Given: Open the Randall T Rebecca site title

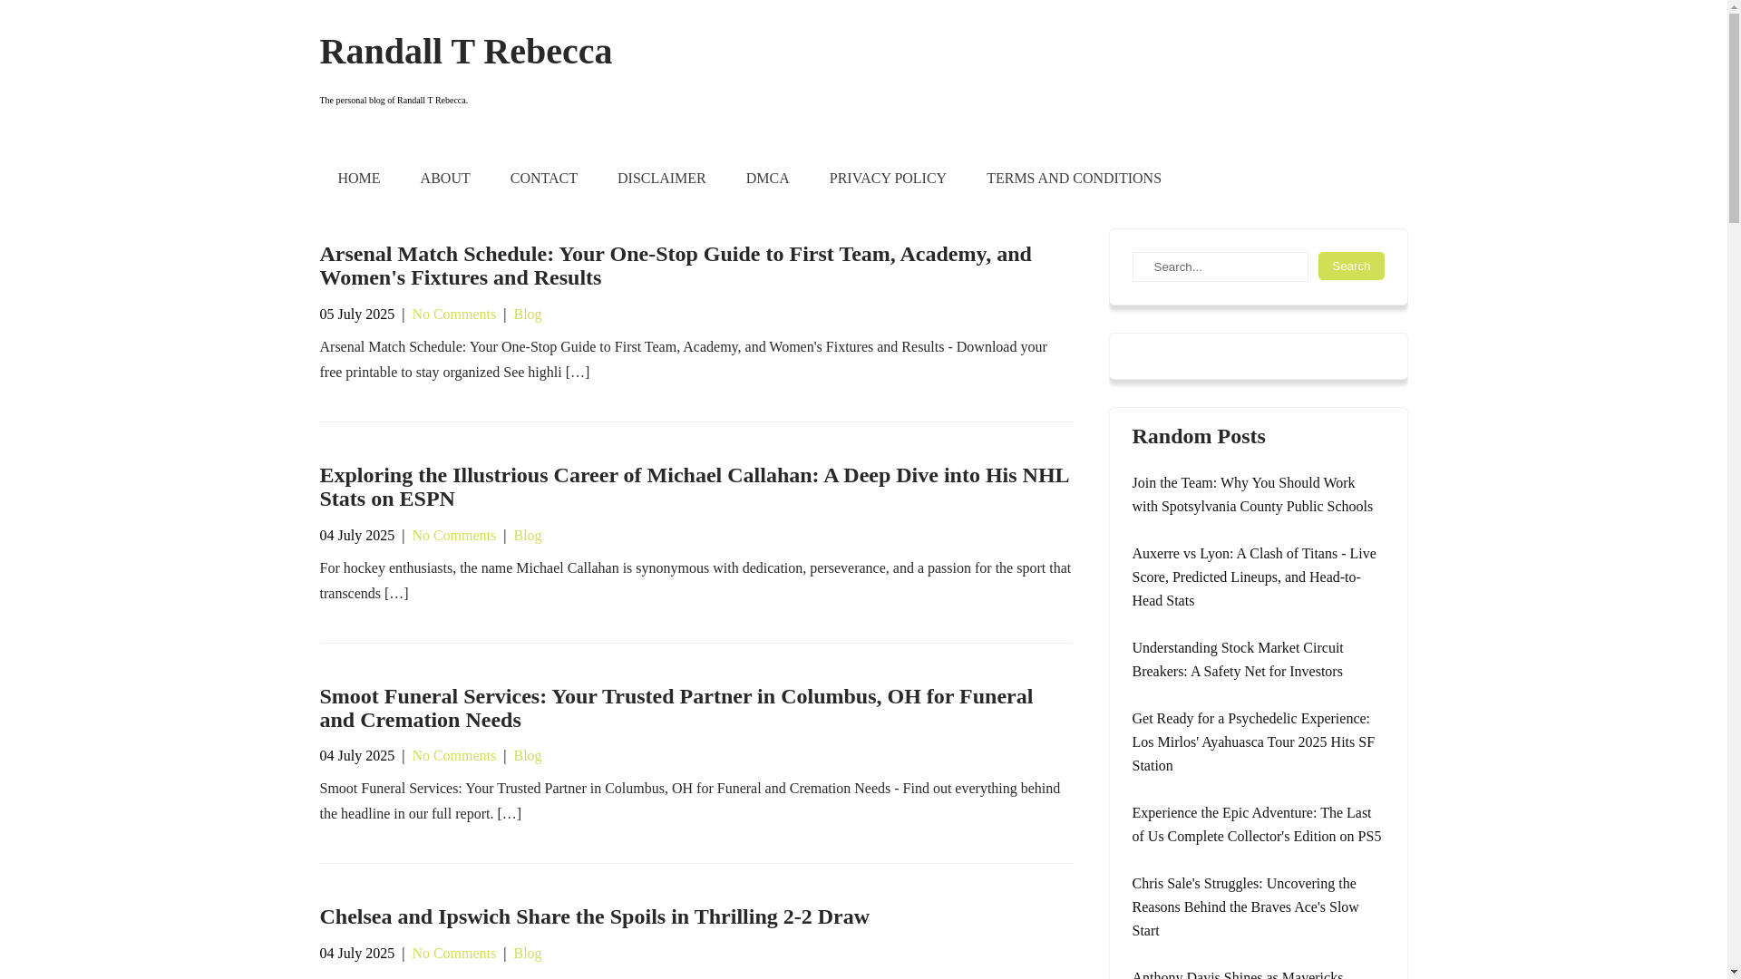Looking at the screenshot, I should pyautogui.click(x=465, y=52).
